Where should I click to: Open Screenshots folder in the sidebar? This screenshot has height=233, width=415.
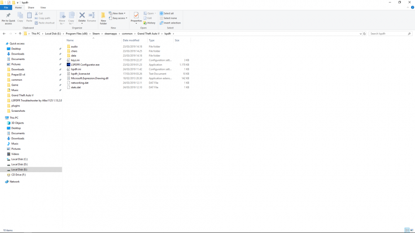coord(18,111)
